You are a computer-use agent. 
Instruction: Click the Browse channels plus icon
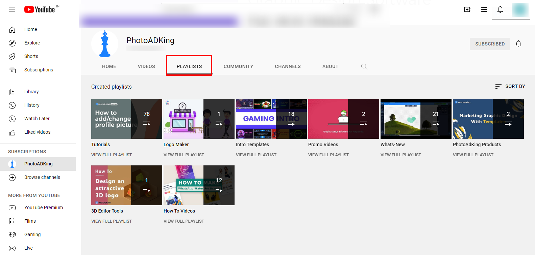12,178
